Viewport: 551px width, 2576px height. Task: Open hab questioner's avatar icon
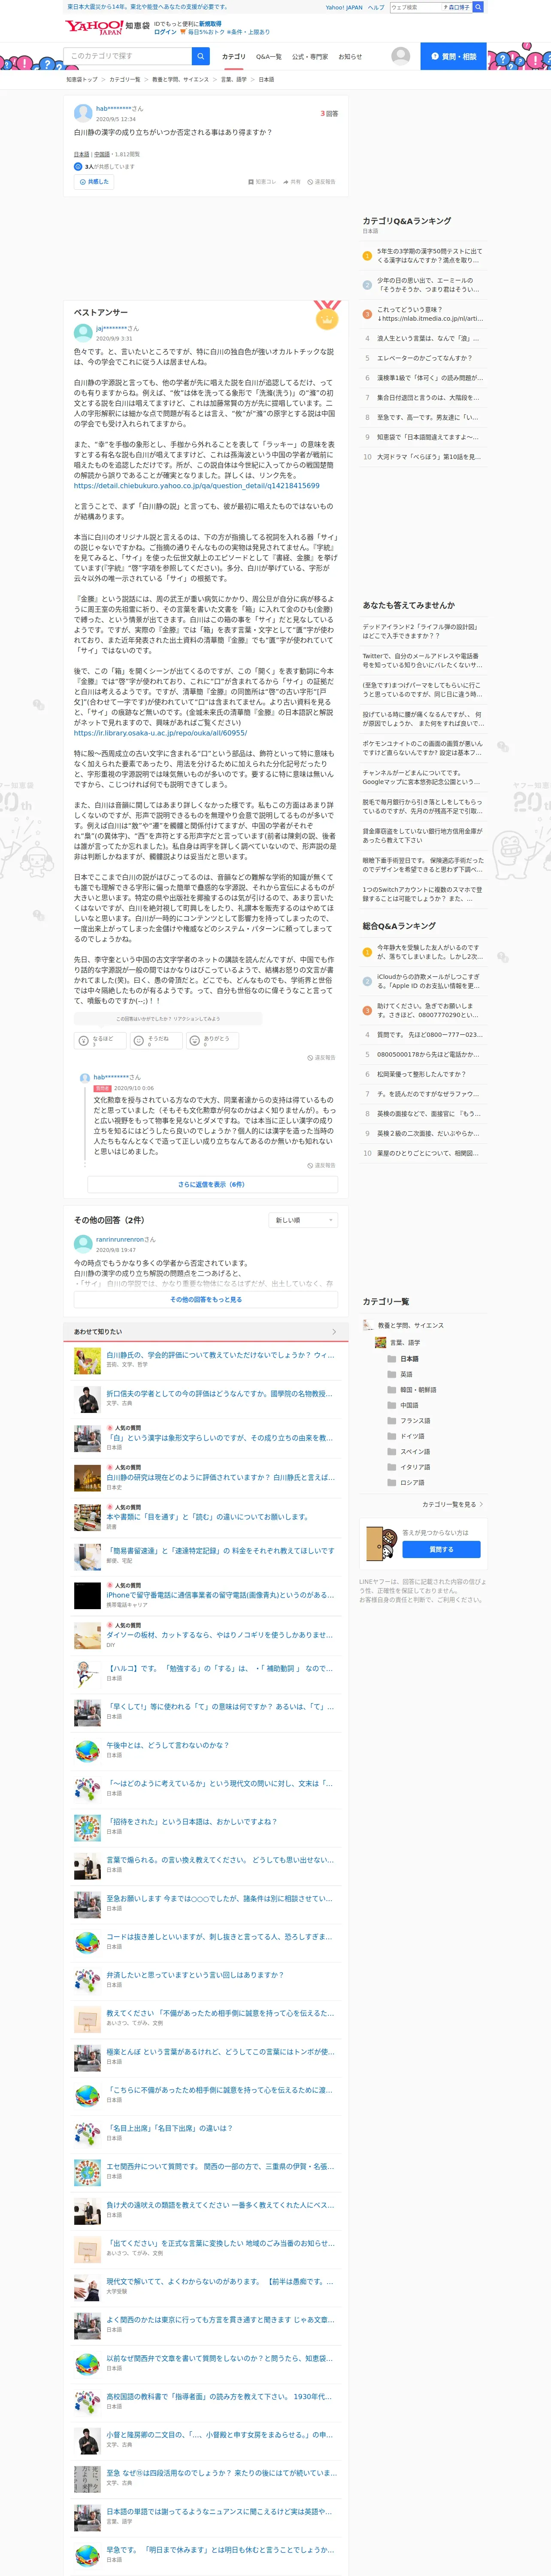tap(83, 113)
